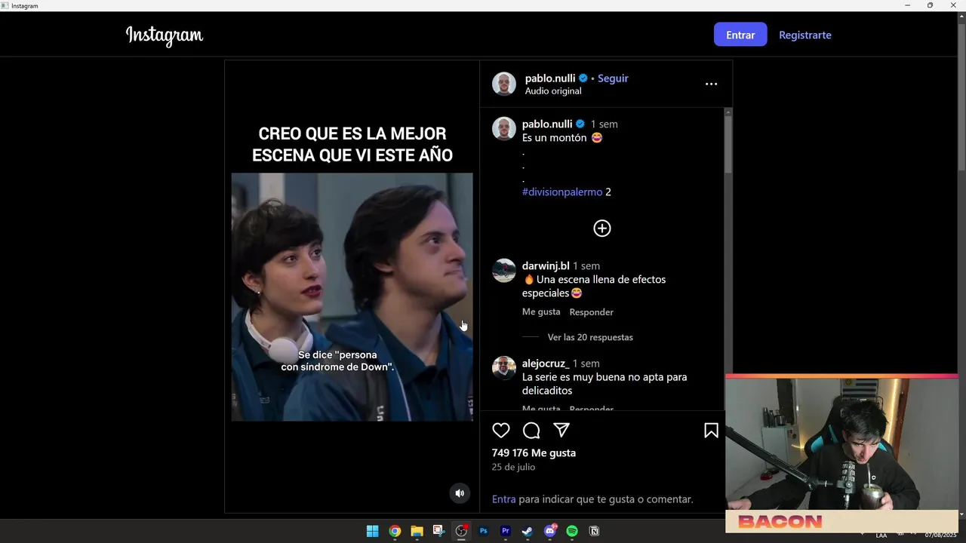Click Responder under darwinj.bl comment
Screen dimensions: 966x543
click(591, 311)
